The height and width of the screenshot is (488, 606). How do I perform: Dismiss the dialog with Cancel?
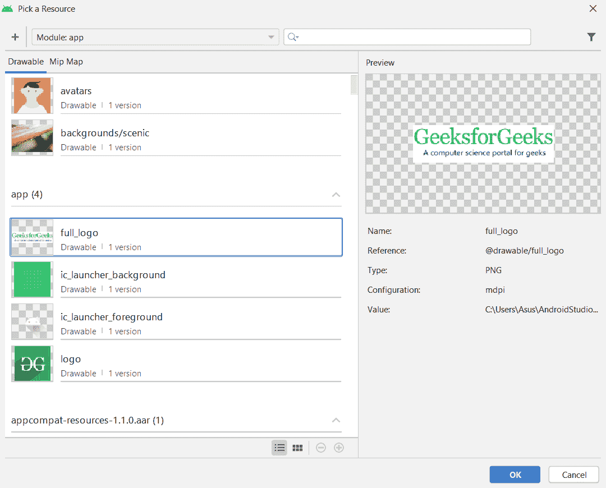tap(573, 474)
